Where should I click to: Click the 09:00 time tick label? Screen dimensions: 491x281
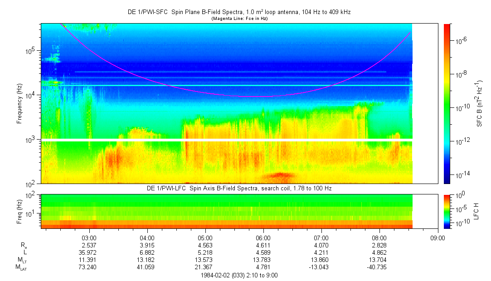(437, 238)
